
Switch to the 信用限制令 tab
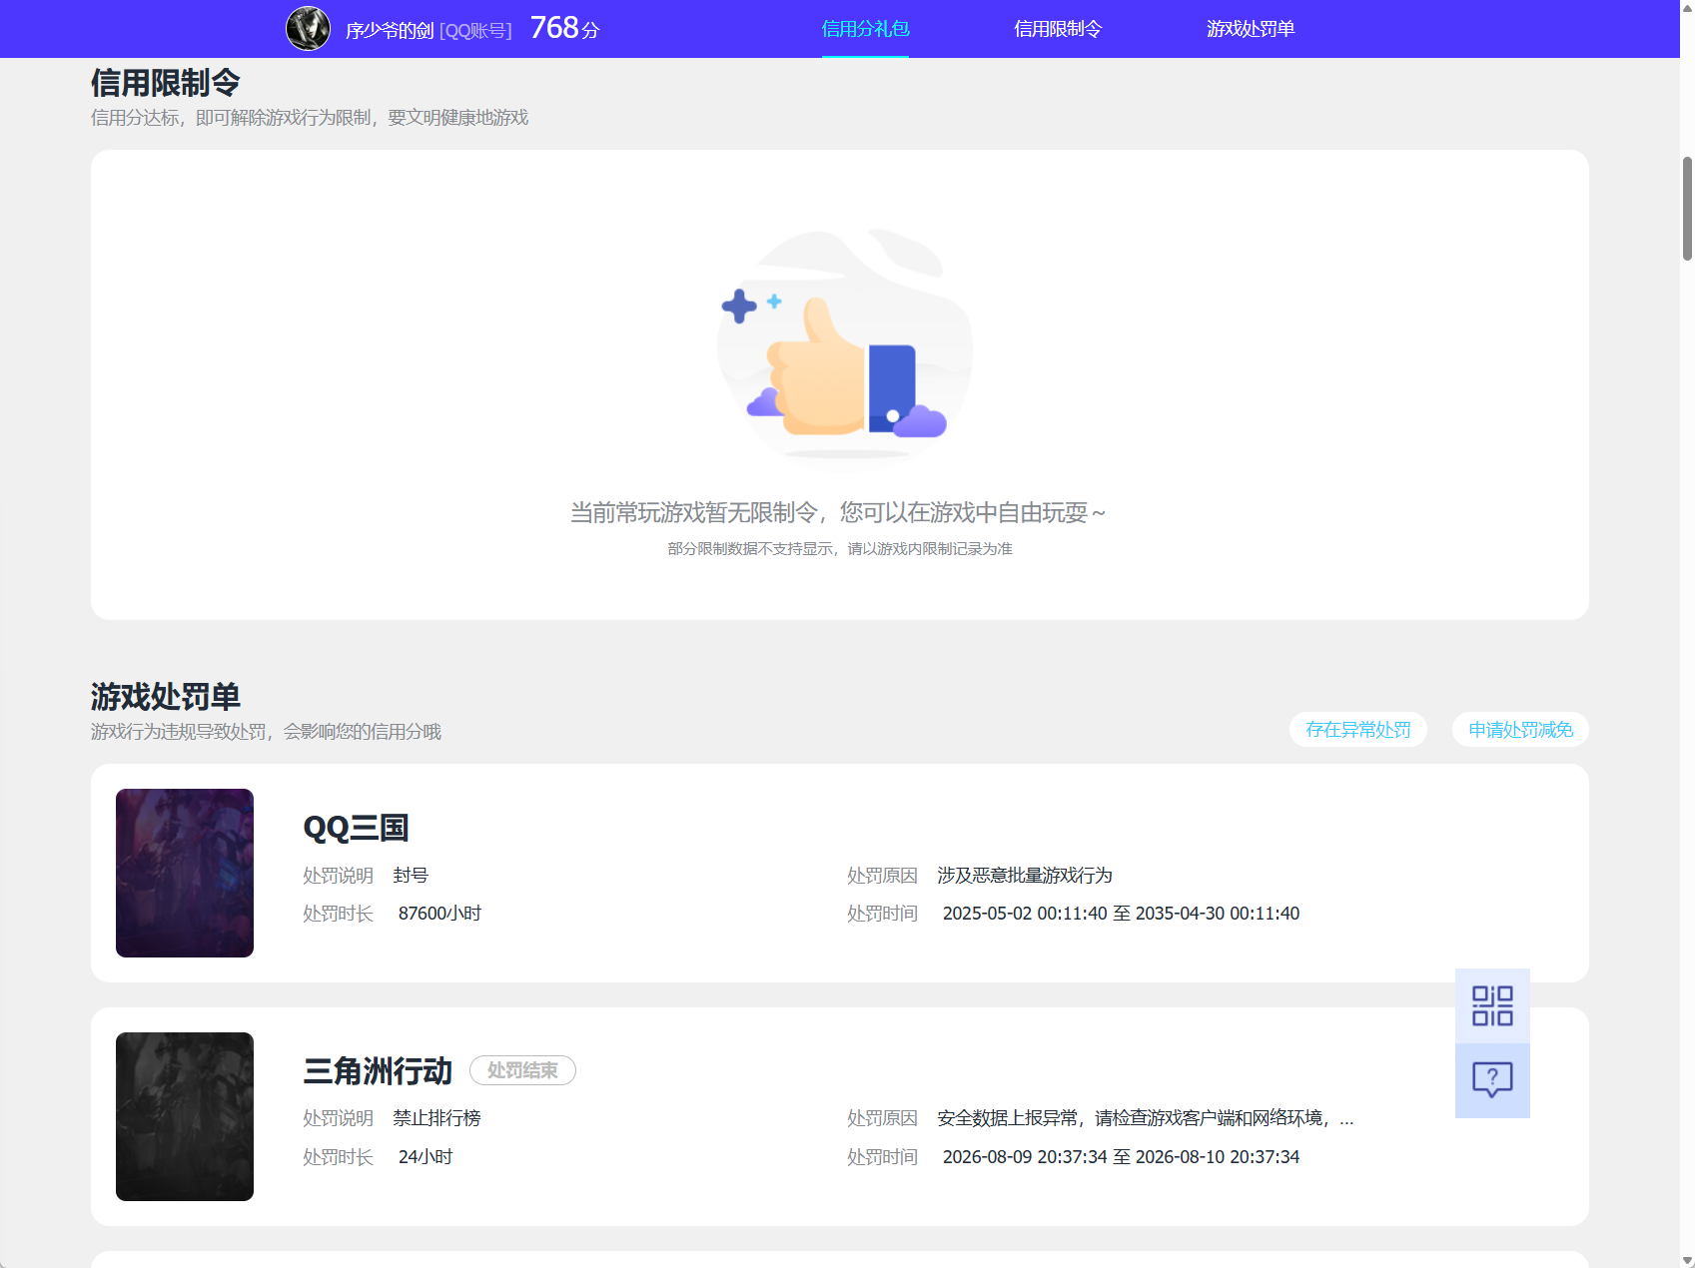tap(1058, 29)
